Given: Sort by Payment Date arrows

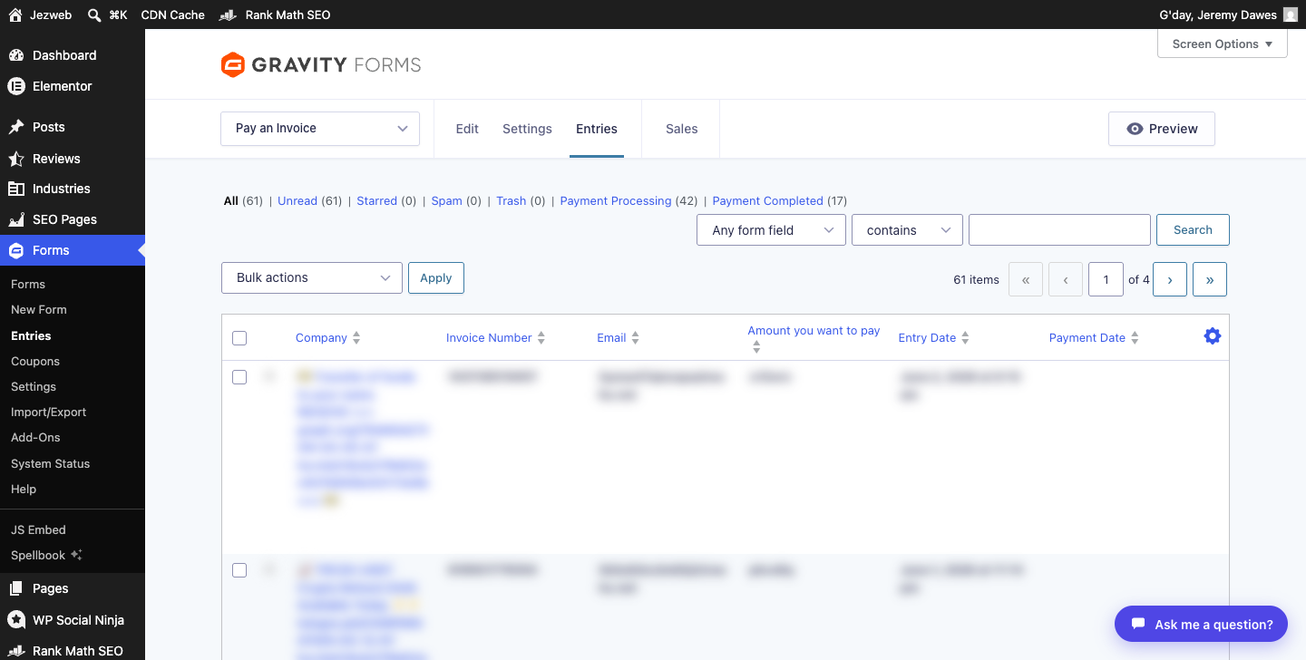Looking at the screenshot, I should point(1135,338).
